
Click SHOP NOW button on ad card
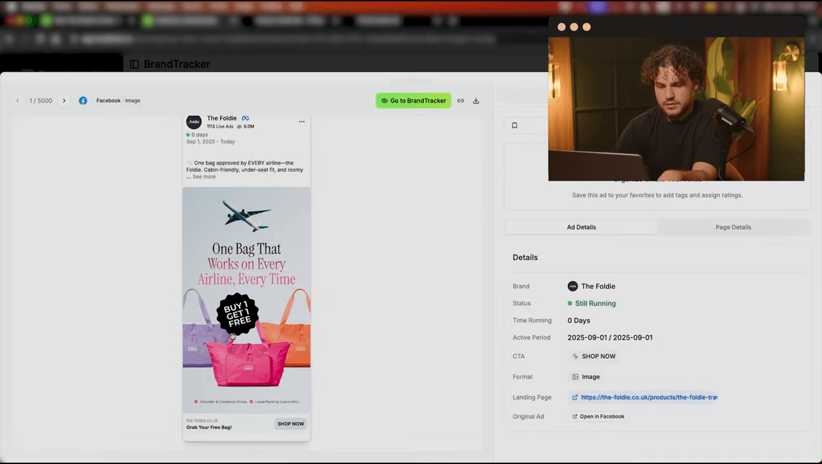[290, 424]
